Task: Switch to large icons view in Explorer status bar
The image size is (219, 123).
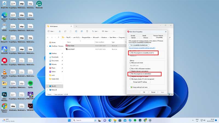Action: [x=172, y=94]
